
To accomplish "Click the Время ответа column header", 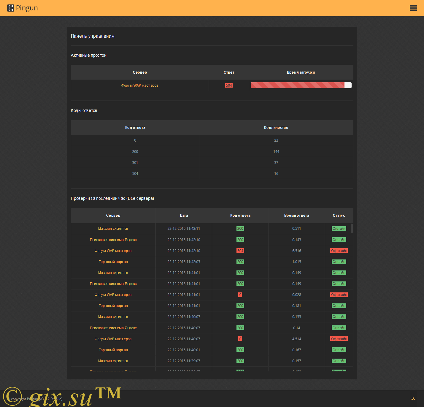I will [296, 216].
